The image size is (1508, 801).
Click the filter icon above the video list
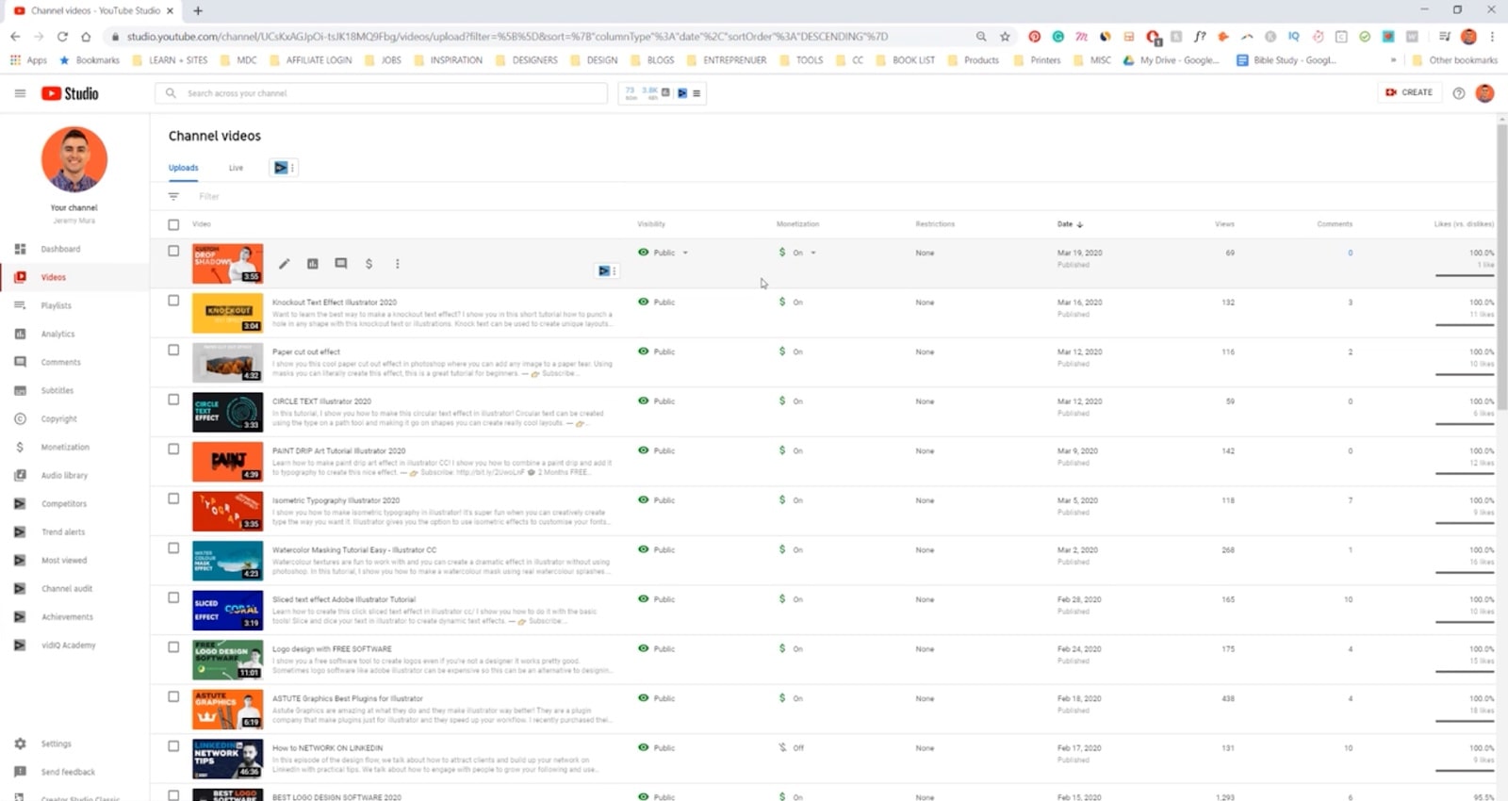pos(173,196)
